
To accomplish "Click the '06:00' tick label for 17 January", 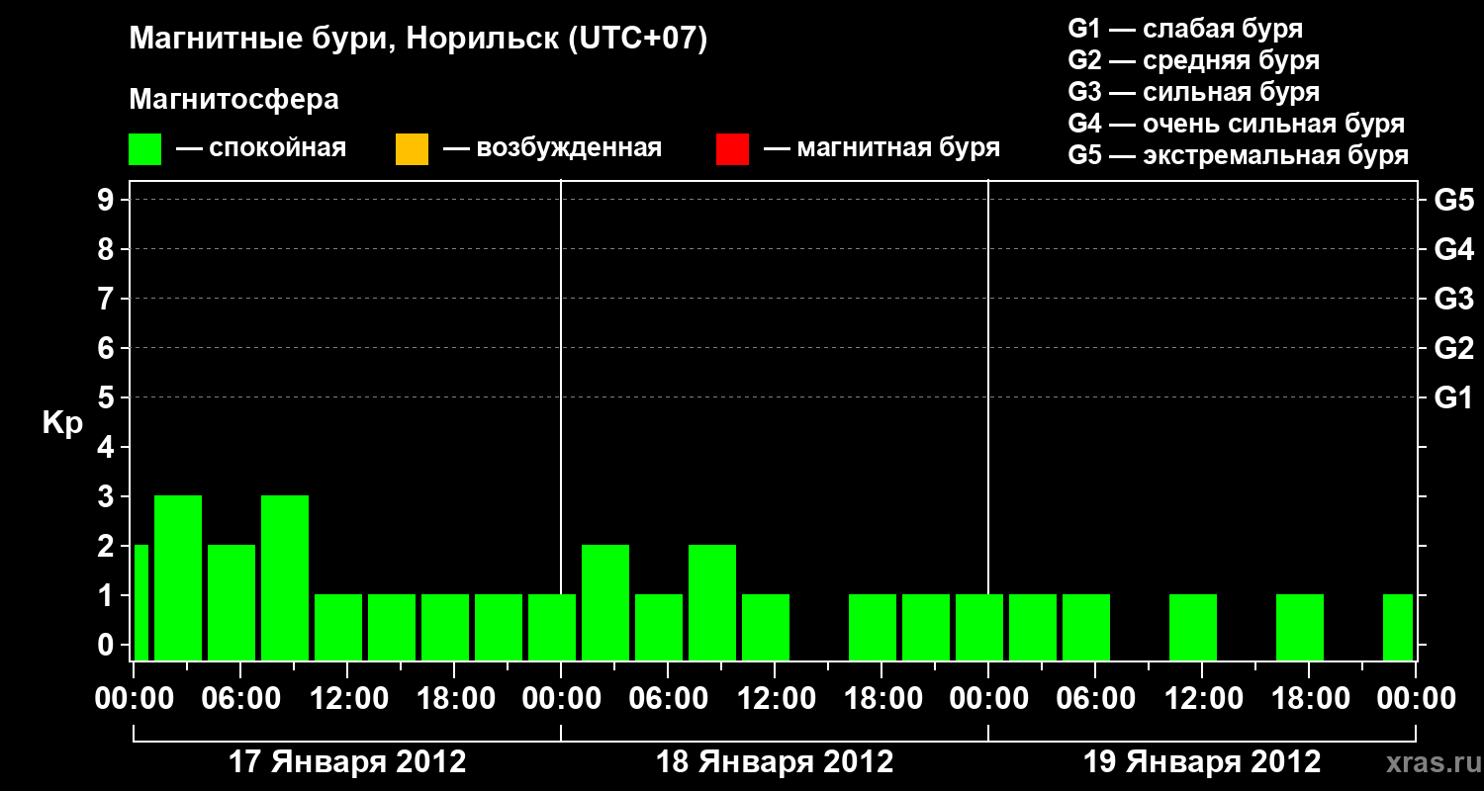I will coord(240,698).
